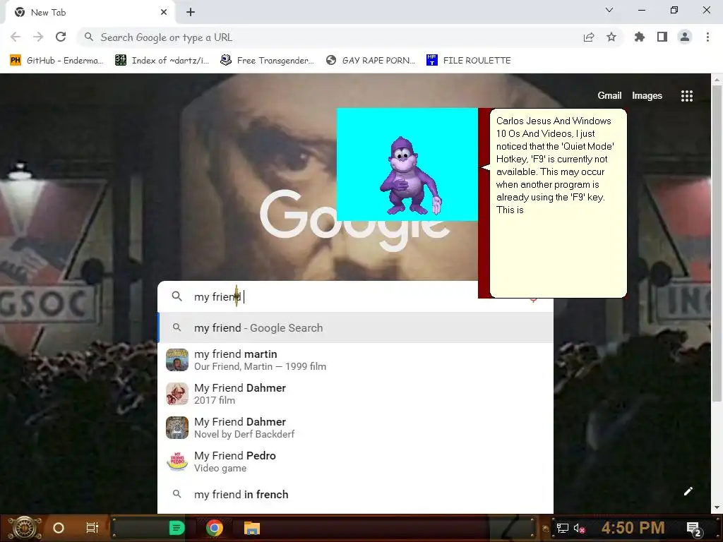
Task: Close the New Tab tab
Action: coord(164,13)
